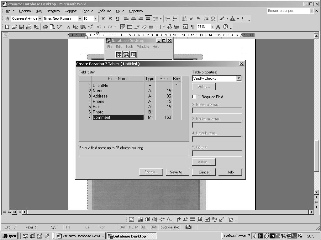
Task: Apply numbered list in Word
Action: [x=168, y=18]
